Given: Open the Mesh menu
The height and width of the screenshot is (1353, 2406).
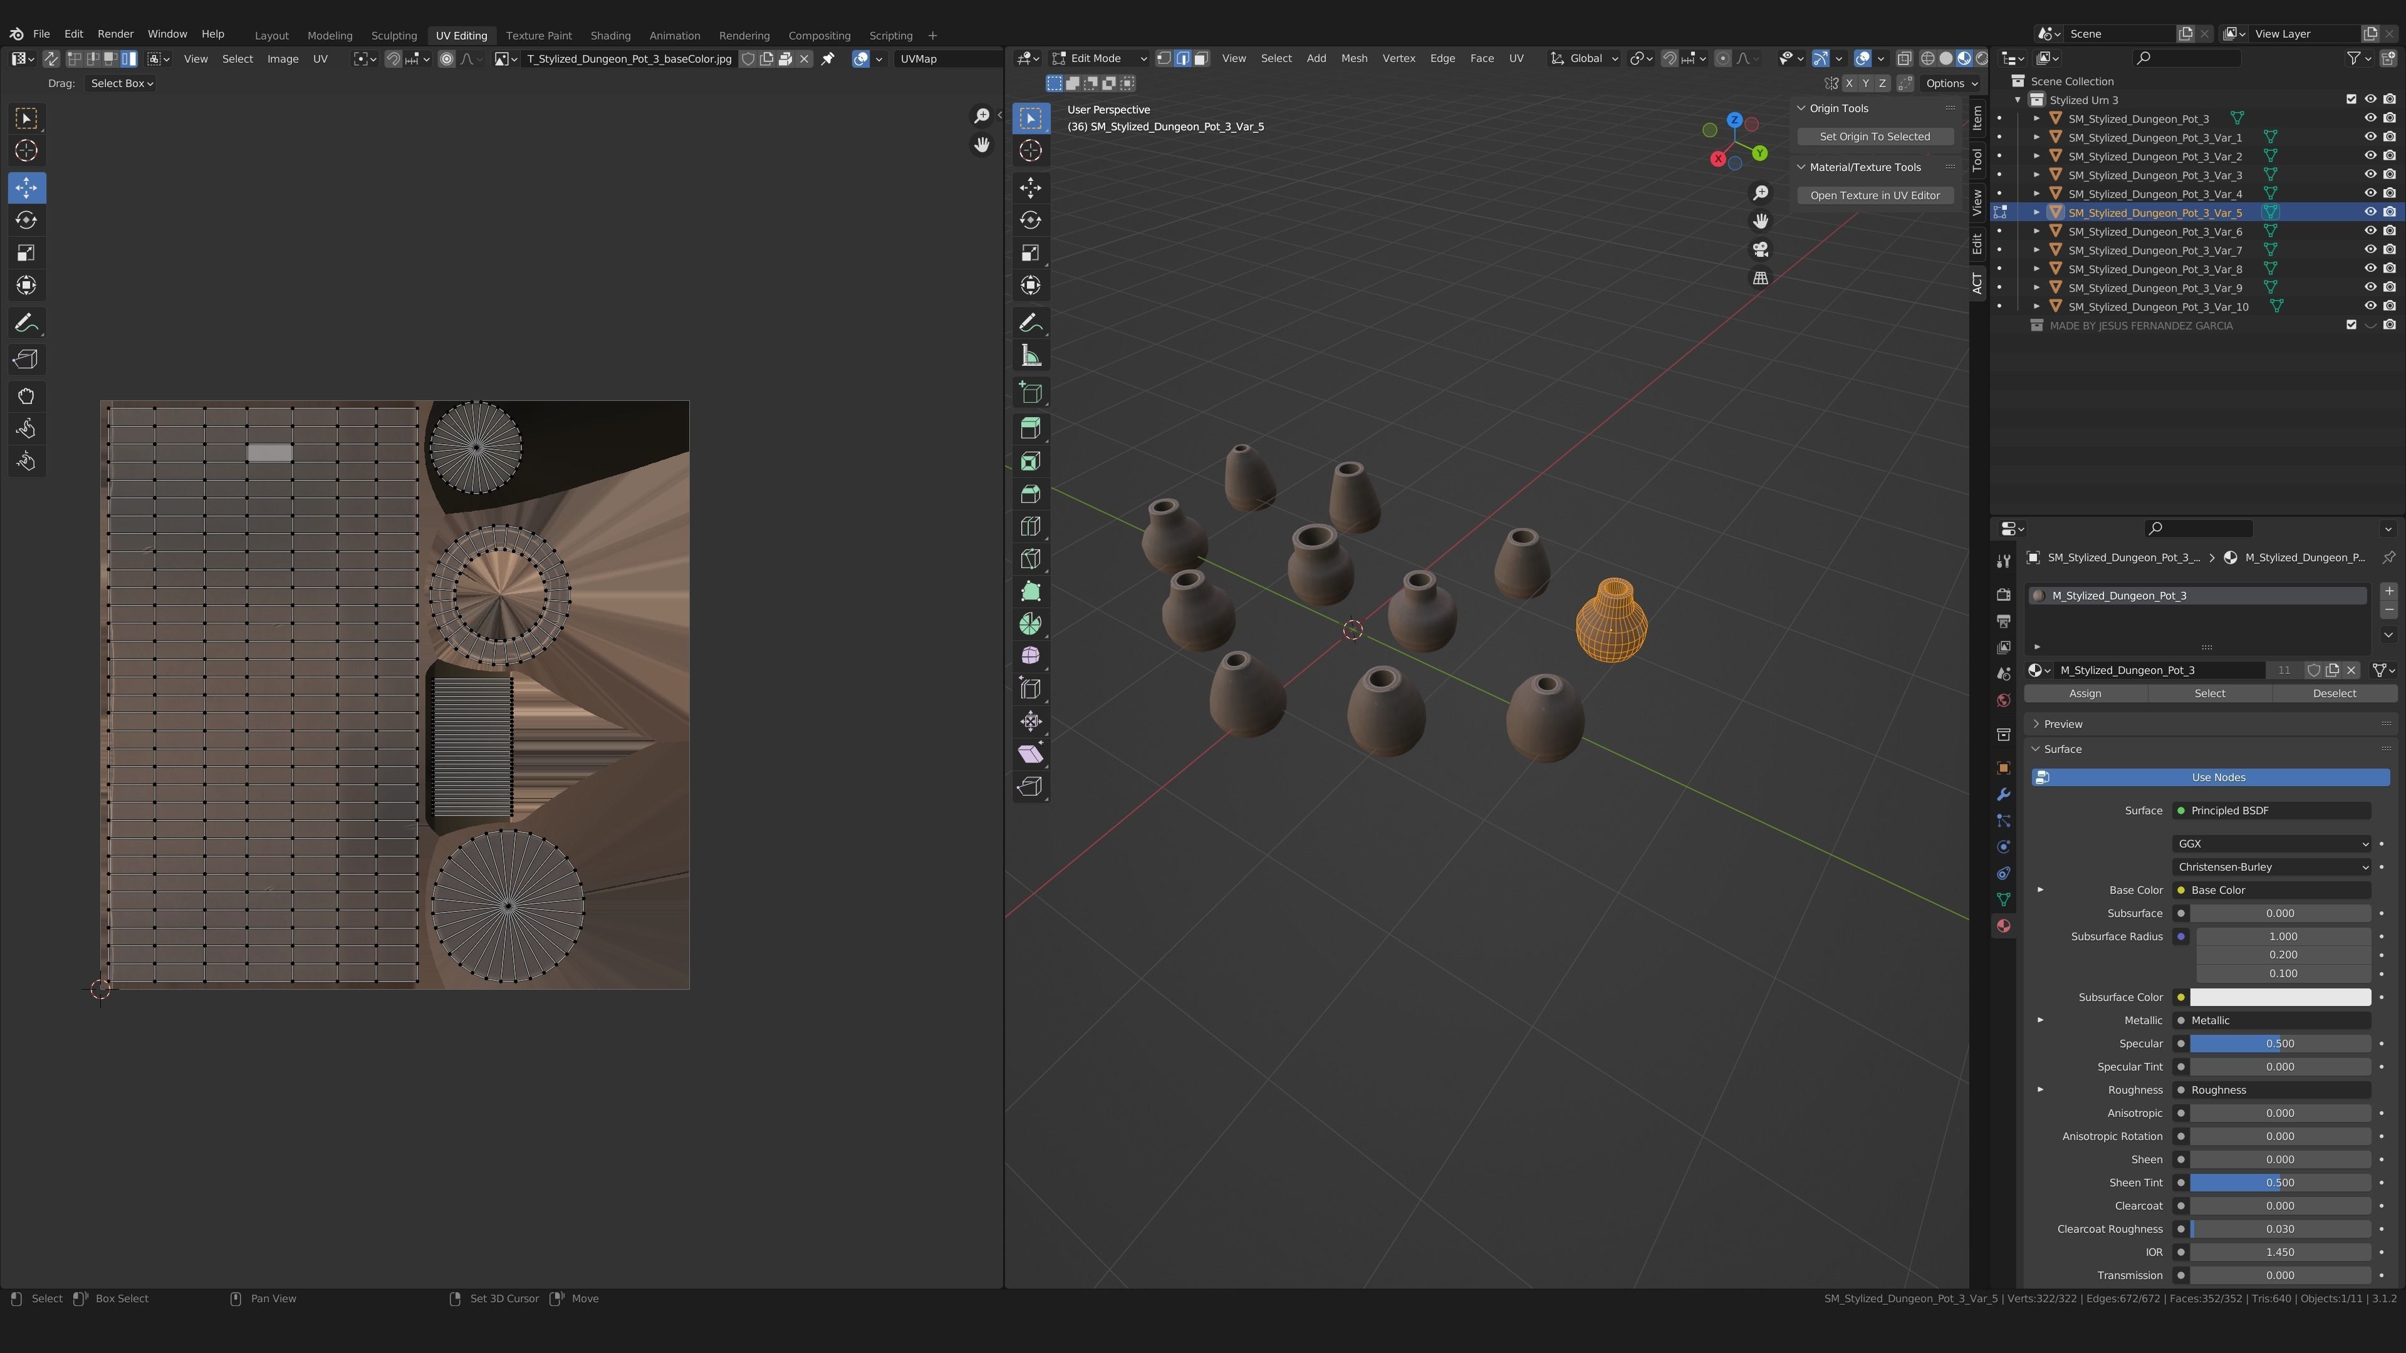Looking at the screenshot, I should [x=1353, y=58].
